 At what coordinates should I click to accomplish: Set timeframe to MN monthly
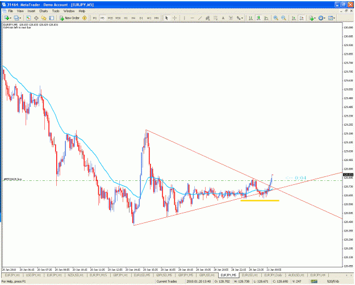click(x=156, y=18)
